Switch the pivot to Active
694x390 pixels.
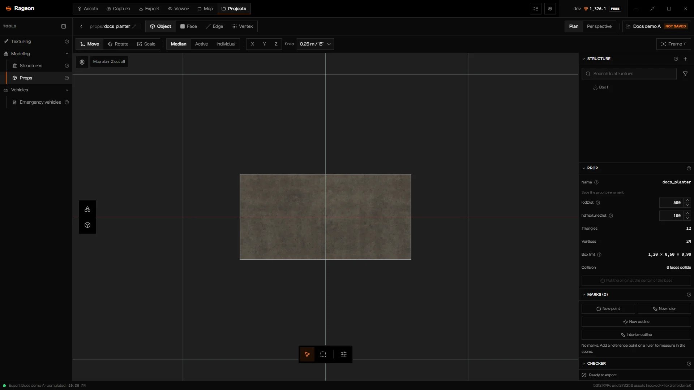201,44
